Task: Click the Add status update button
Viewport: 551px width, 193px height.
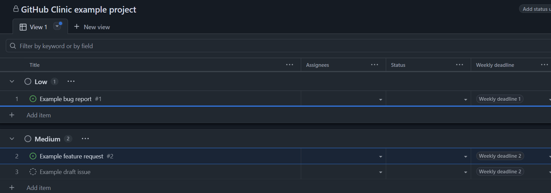Action: click(x=536, y=9)
